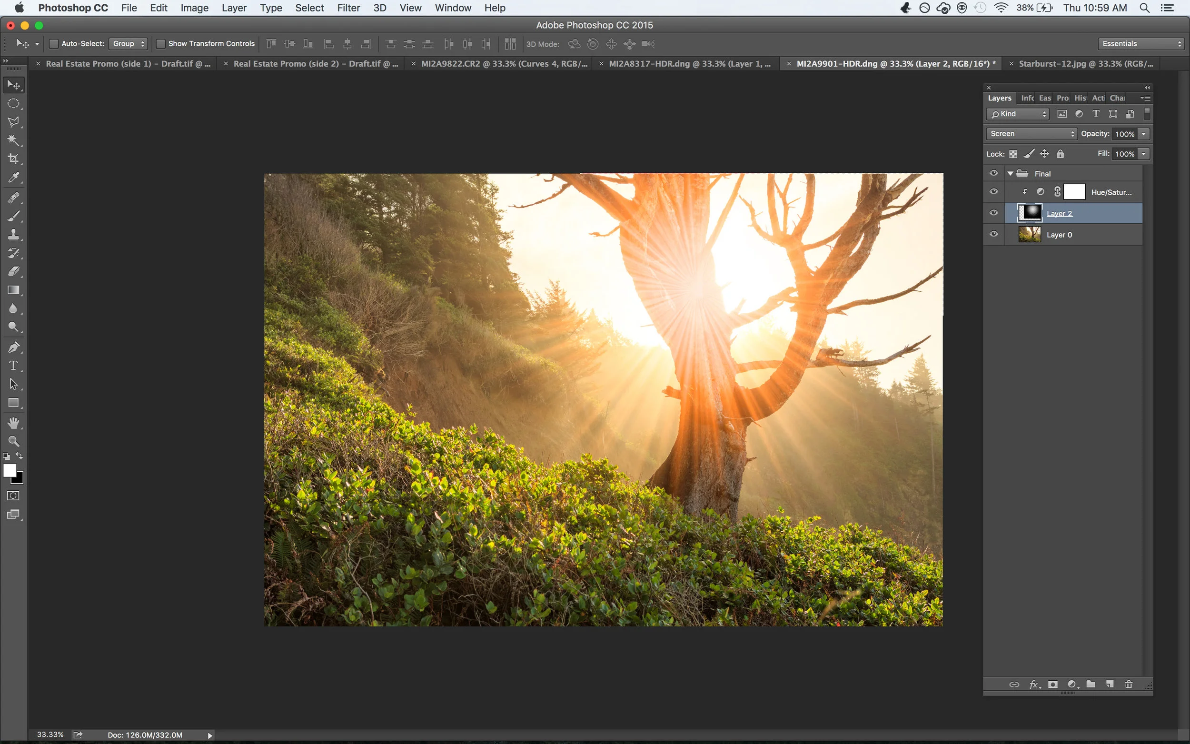Reset default foreground and background colors
This screenshot has width=1190, height=744.
click(x=6, y=456)
